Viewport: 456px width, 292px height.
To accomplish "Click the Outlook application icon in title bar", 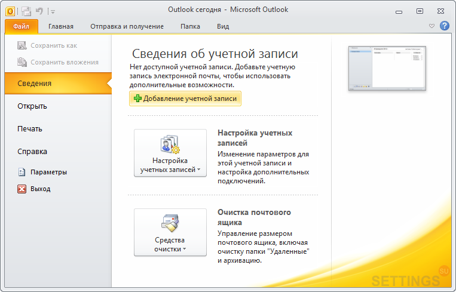I will click(10, 11).
